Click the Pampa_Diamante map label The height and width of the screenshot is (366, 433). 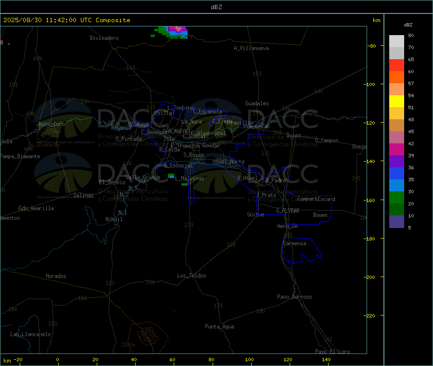(20, 156)
